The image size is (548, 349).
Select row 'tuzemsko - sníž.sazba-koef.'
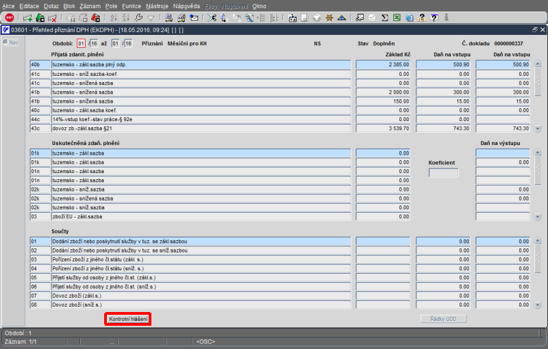coord(201,74)
